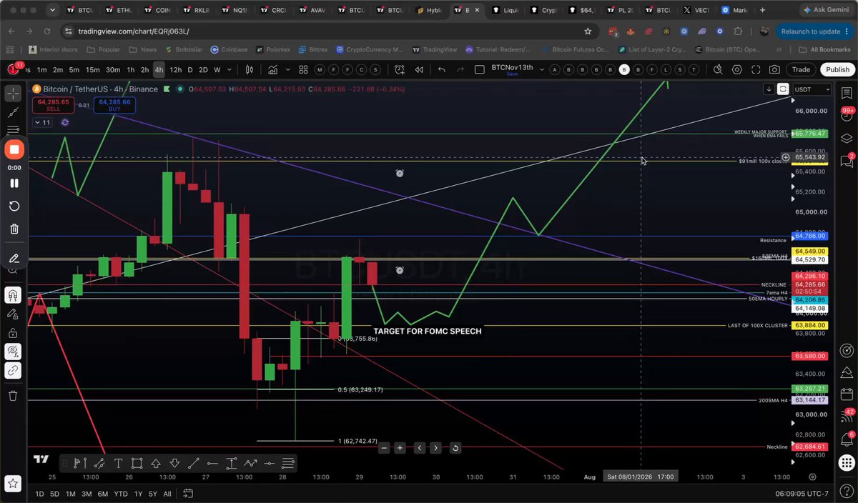Enter fullscreen chart mode
This screenshot has width=858, height=503.
click(756, 69)
